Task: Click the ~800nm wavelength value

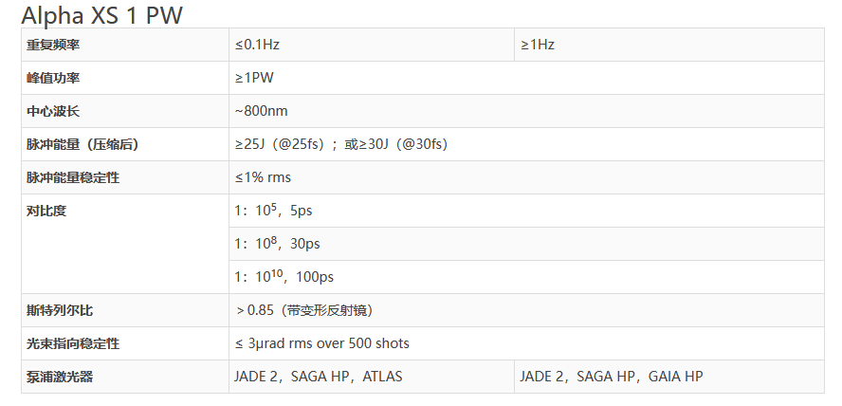Action: 261,111
